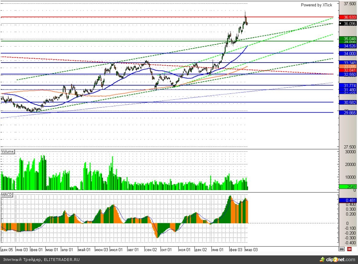Click the green 35.048 price level tag
Screen dimensions: 358x264
coord(348,38)
